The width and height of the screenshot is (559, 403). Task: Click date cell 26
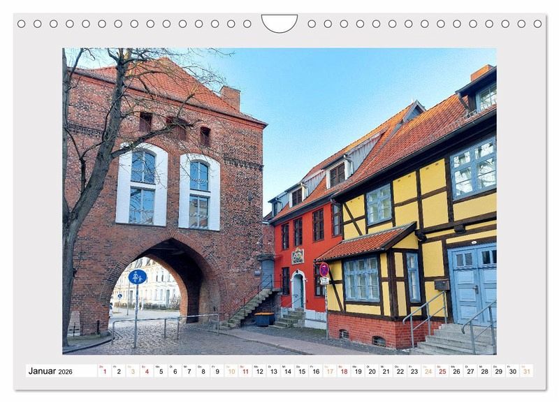click(x=456, y=371)
